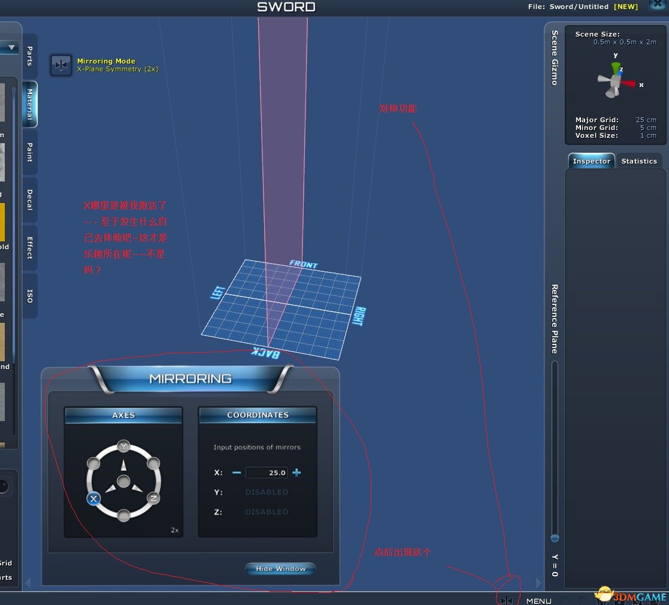Toggle the center node of axes dial
This screenshot has height=605, width=669.
tap(123, 481)
